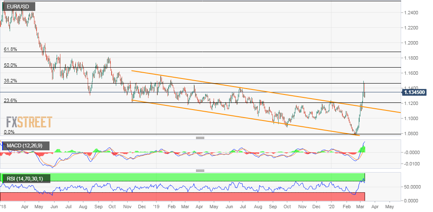Select the 23.6% Fibonacci level label
This screenshot has height=212, width=433.
(x=10, y=101)
